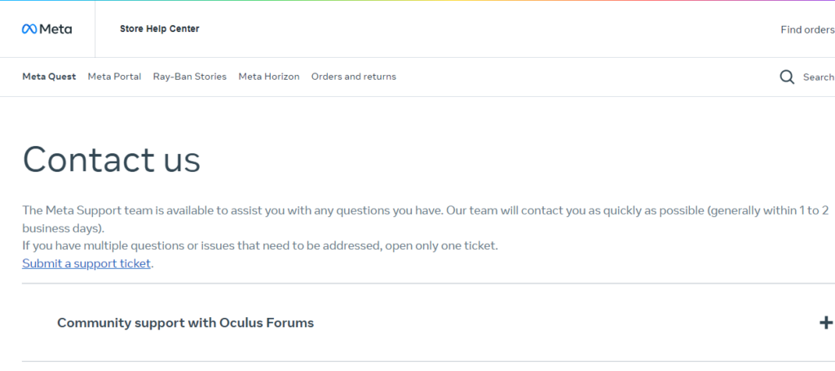Click the magnifying glass search icon

(x=787, y=77)
